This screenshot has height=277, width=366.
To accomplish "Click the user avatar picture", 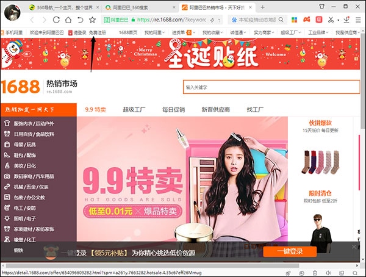I will click(x=12, y=12).
